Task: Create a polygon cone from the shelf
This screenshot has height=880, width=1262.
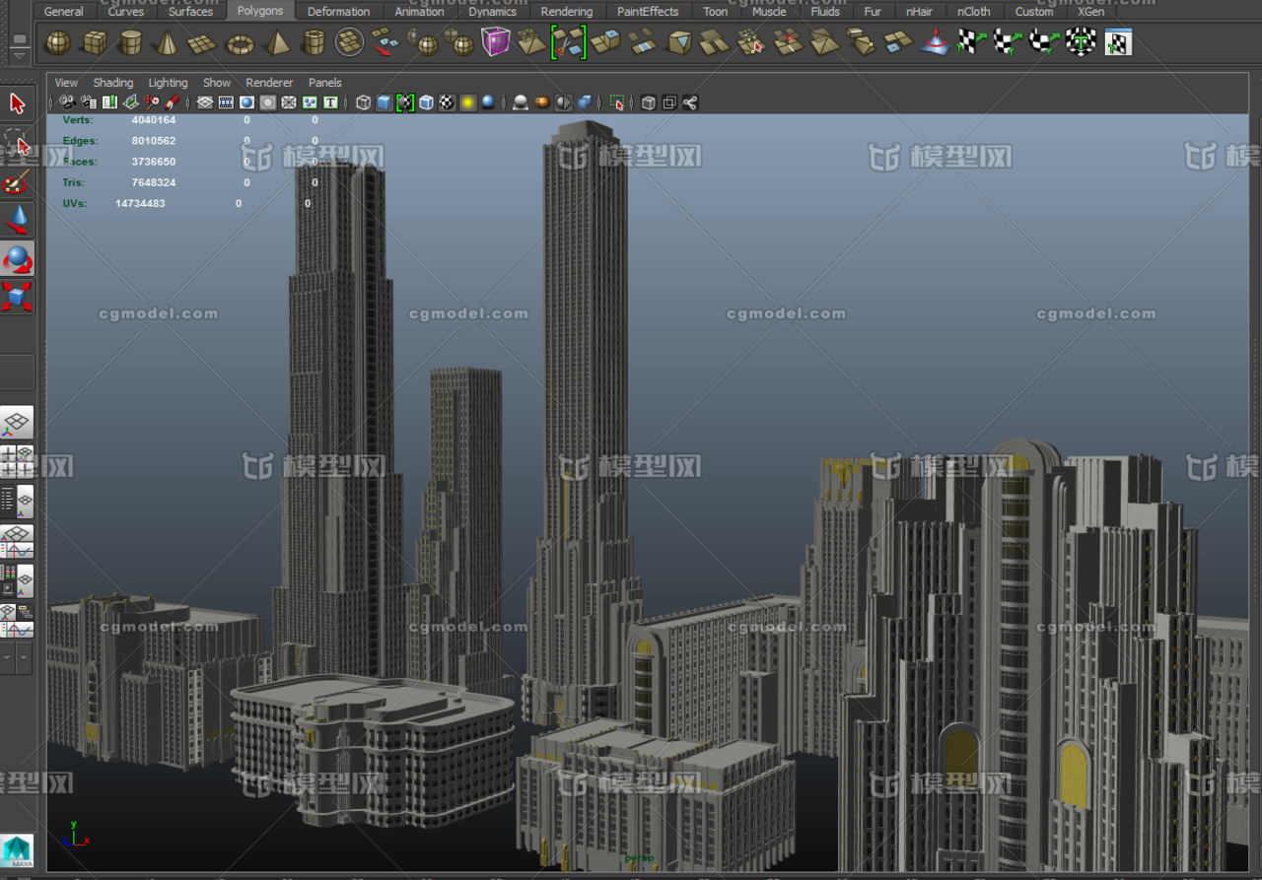Action: [x=167, y=43]
